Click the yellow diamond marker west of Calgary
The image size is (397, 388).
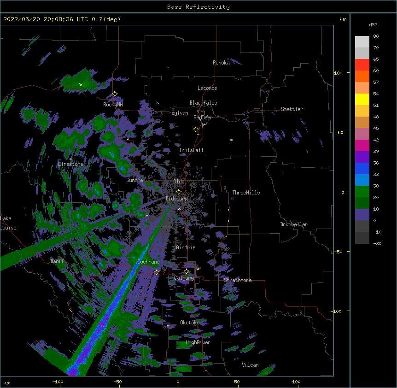(157, 272)
